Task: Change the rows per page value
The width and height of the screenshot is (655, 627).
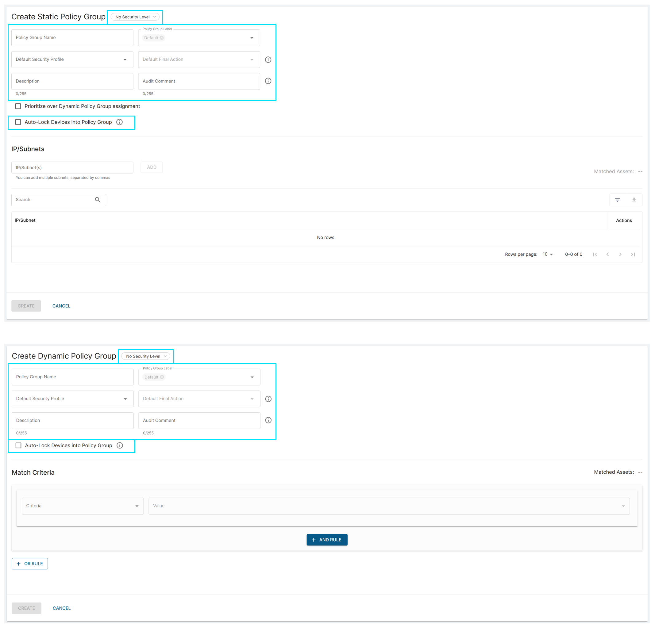Action: [547, 254]
